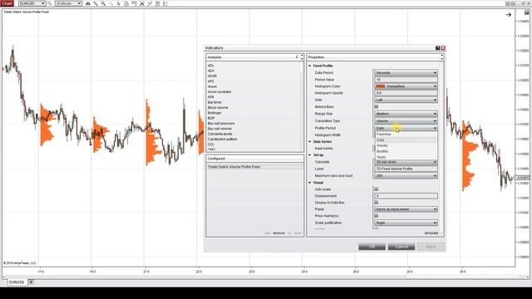Toggle the Behind Bars checkbox
Viewport: 532px width, 299px height.
pos(377,107)
